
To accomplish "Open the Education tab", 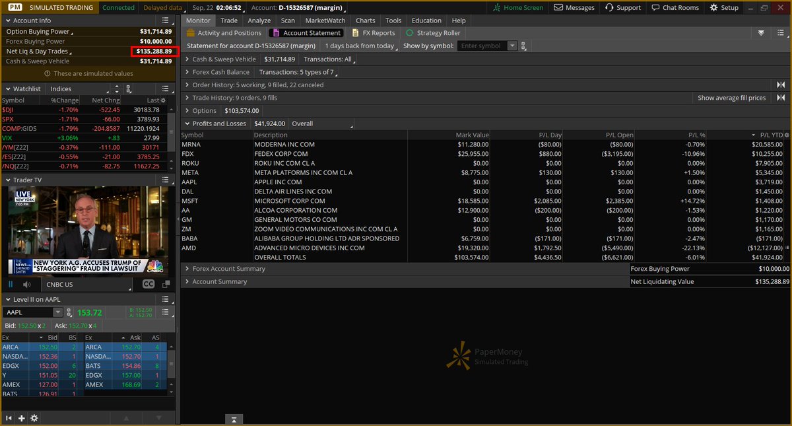I will tap(426, 20).
